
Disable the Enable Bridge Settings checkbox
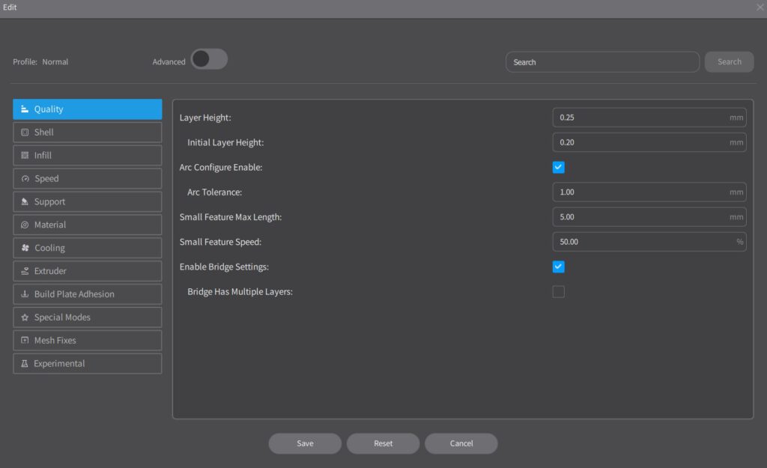tap(558, 267)
